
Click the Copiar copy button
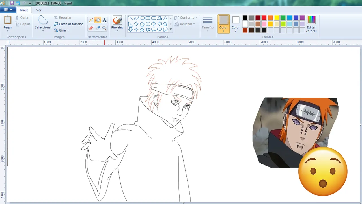23,24
